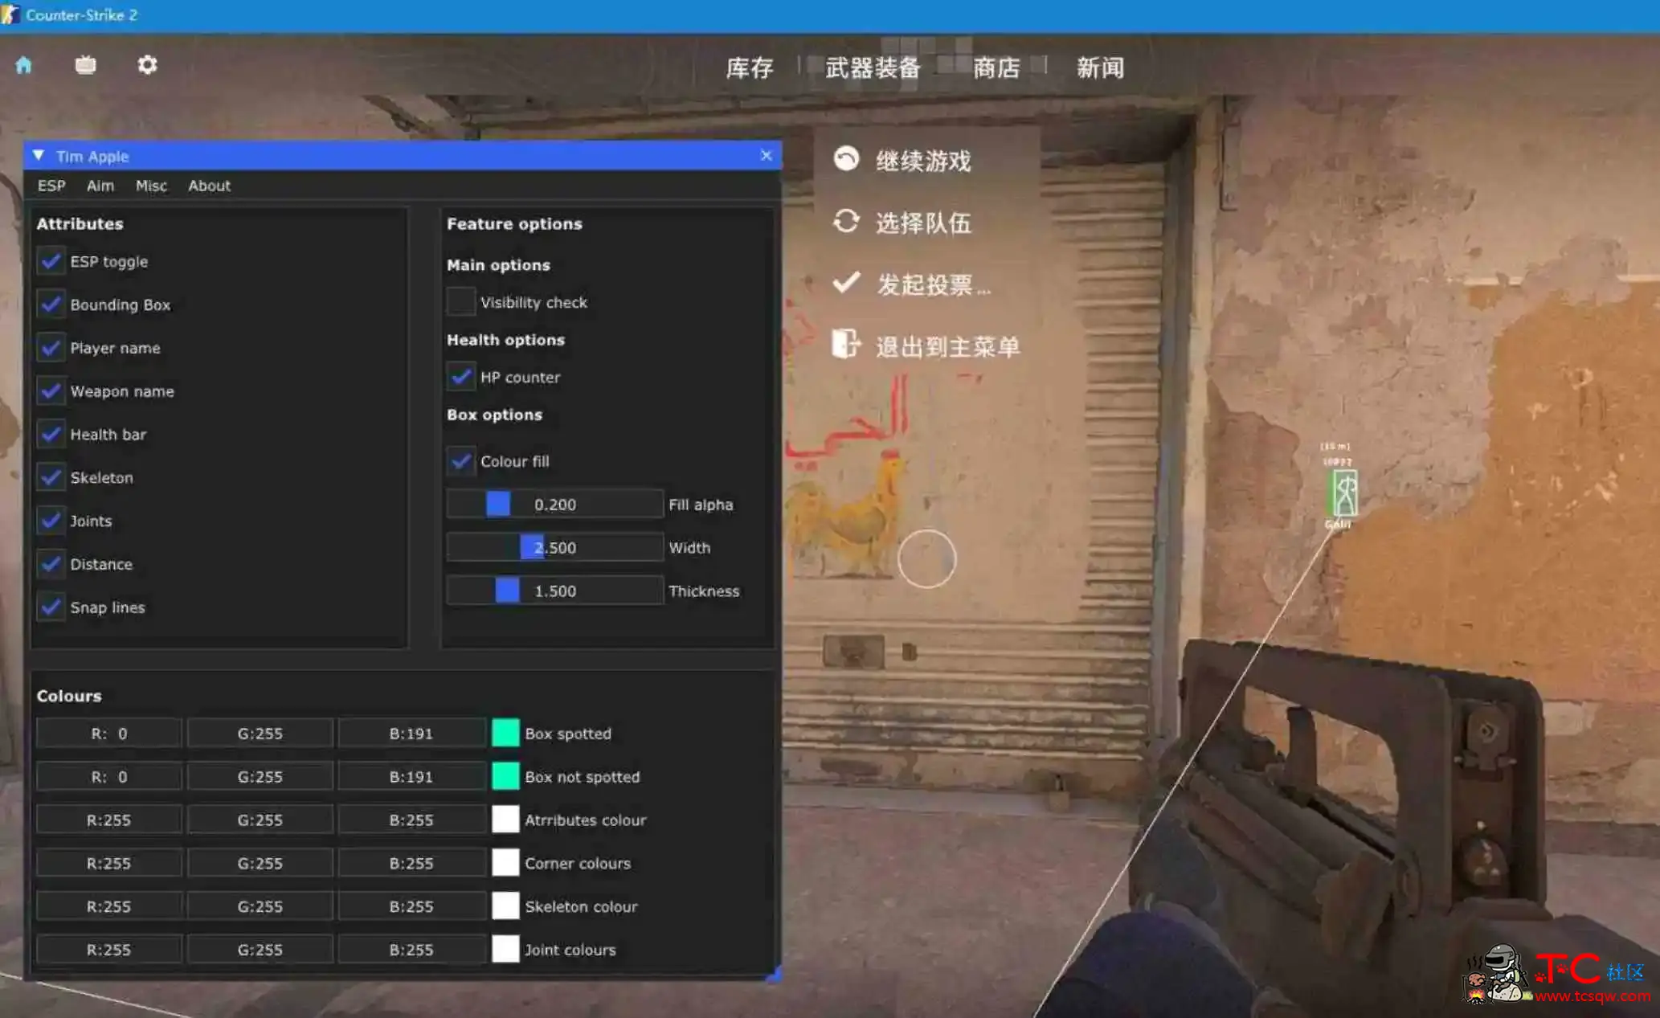Click the vote initiate icon in pause menu

847,284
